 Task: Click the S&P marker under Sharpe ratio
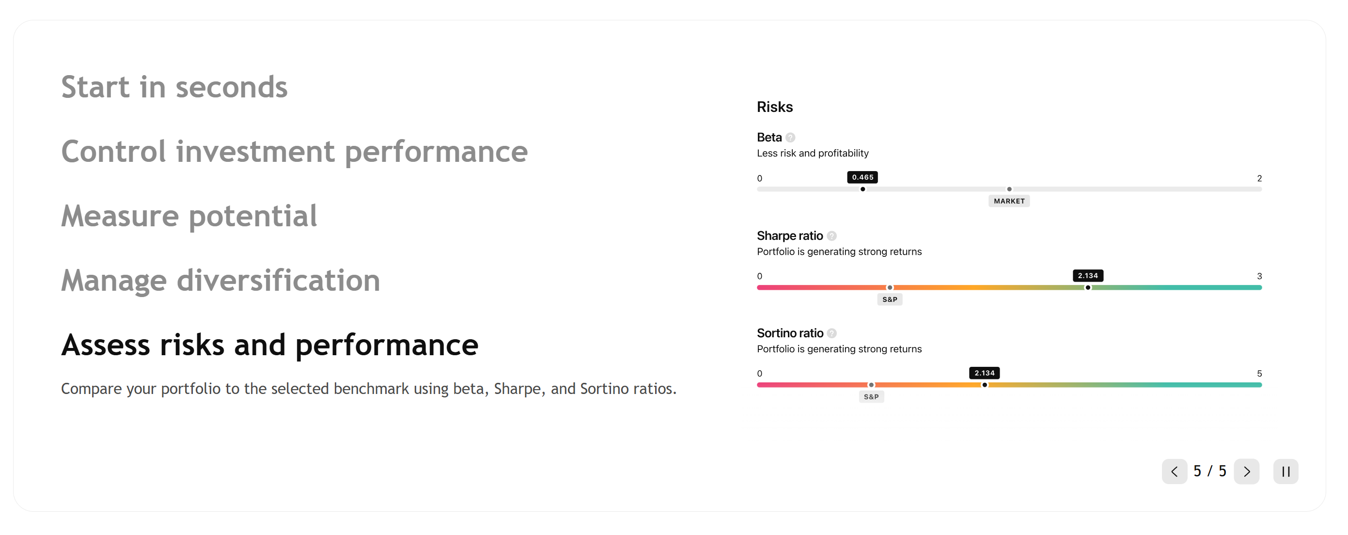(x=890, y=299)
